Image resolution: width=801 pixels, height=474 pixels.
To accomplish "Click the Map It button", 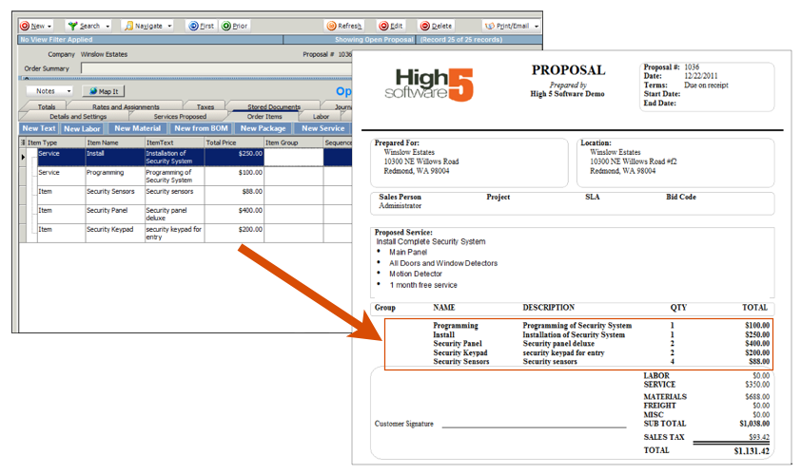I will [x=104, y=91].
